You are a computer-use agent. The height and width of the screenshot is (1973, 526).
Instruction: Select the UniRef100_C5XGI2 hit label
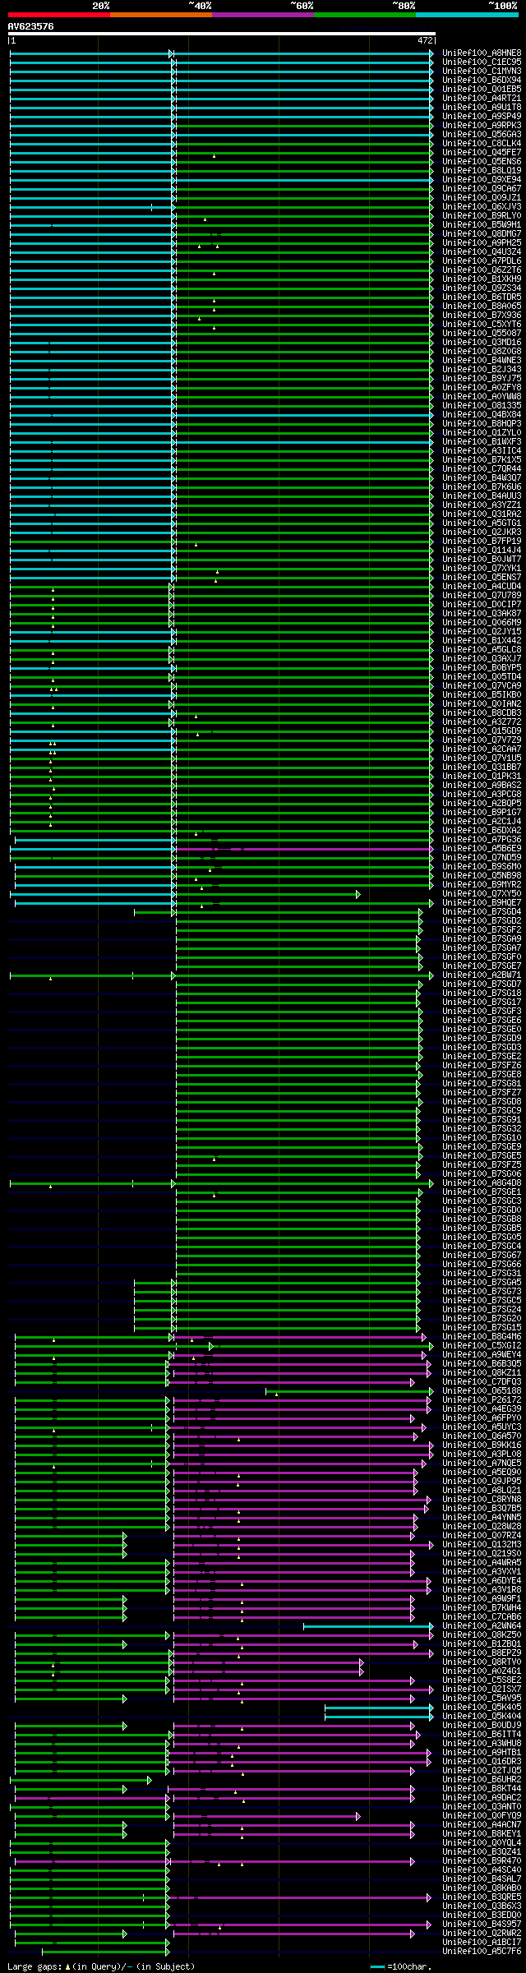pyautogui.click(x=482, y=1345)
